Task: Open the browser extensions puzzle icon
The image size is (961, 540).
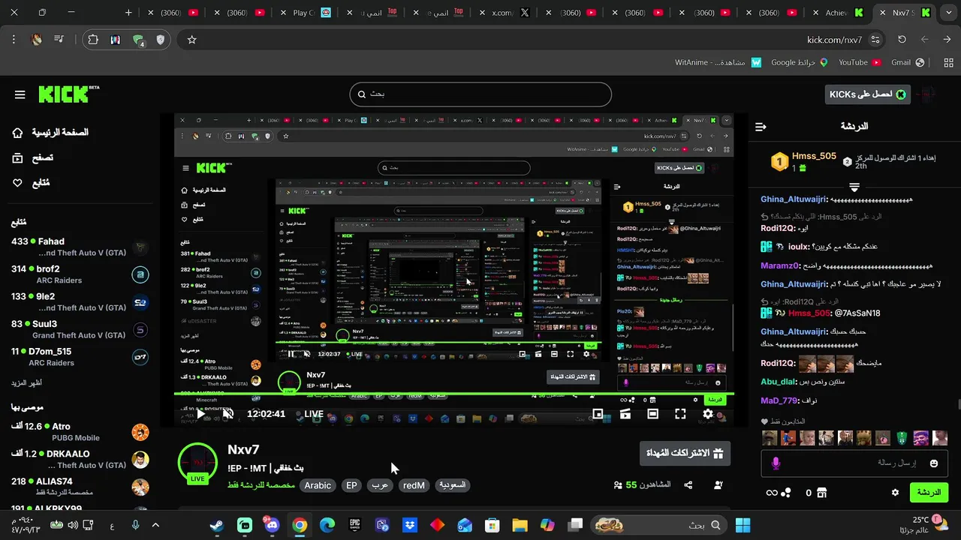Action: pyautogui.click(x=92, y=40)
